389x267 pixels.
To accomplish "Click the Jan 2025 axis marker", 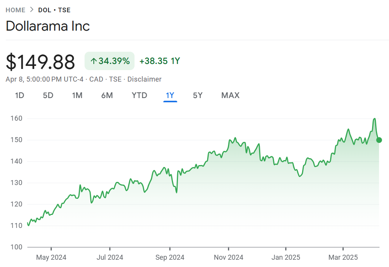I will click(x=286, y=257).
